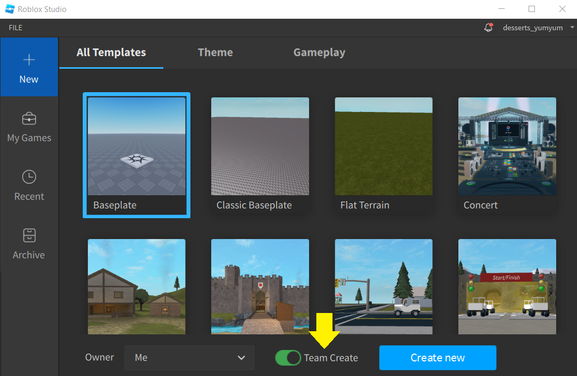Viewport: 577px width, 376px height.
Task: Select the suburban street template thumbnail
Action: pyautogui.click(x=383, y=286)
